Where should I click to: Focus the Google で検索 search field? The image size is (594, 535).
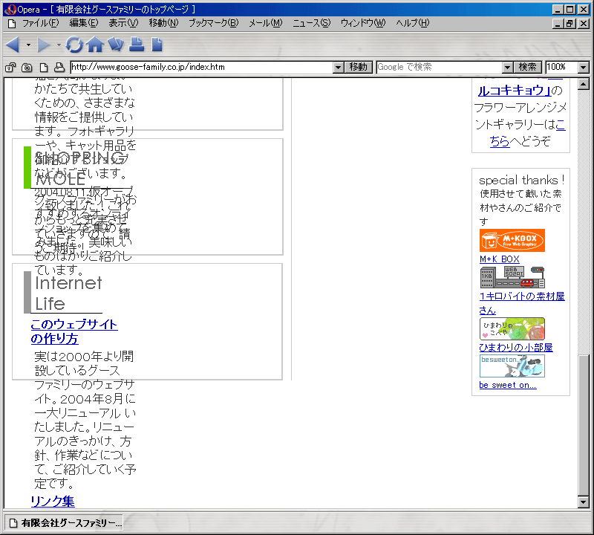440,68
